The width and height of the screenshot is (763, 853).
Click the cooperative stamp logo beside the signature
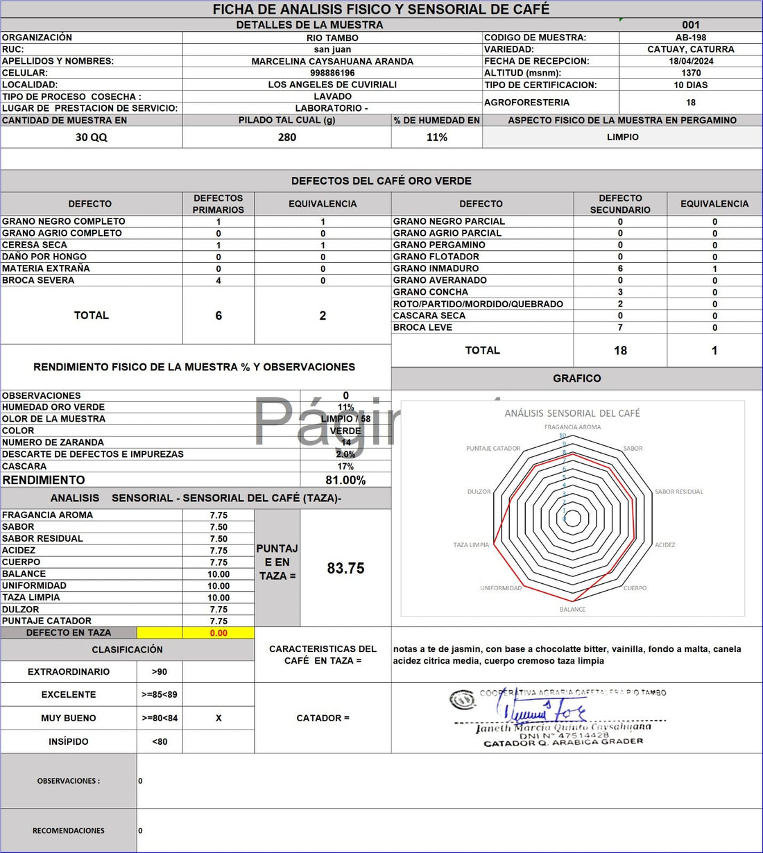(x=462, y=700)
